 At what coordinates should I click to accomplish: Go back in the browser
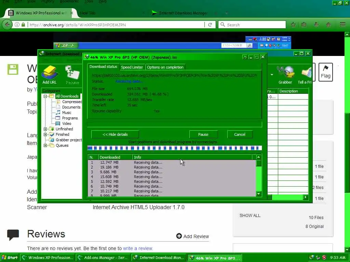pyautogui.click(x=7, y=25)
